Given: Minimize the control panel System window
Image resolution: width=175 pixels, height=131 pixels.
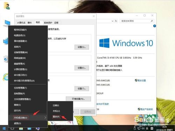Looking at the screenshot, I should coord(137,15).
